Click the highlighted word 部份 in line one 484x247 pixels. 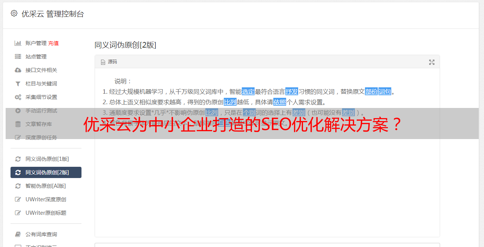[x=371, y=91]
